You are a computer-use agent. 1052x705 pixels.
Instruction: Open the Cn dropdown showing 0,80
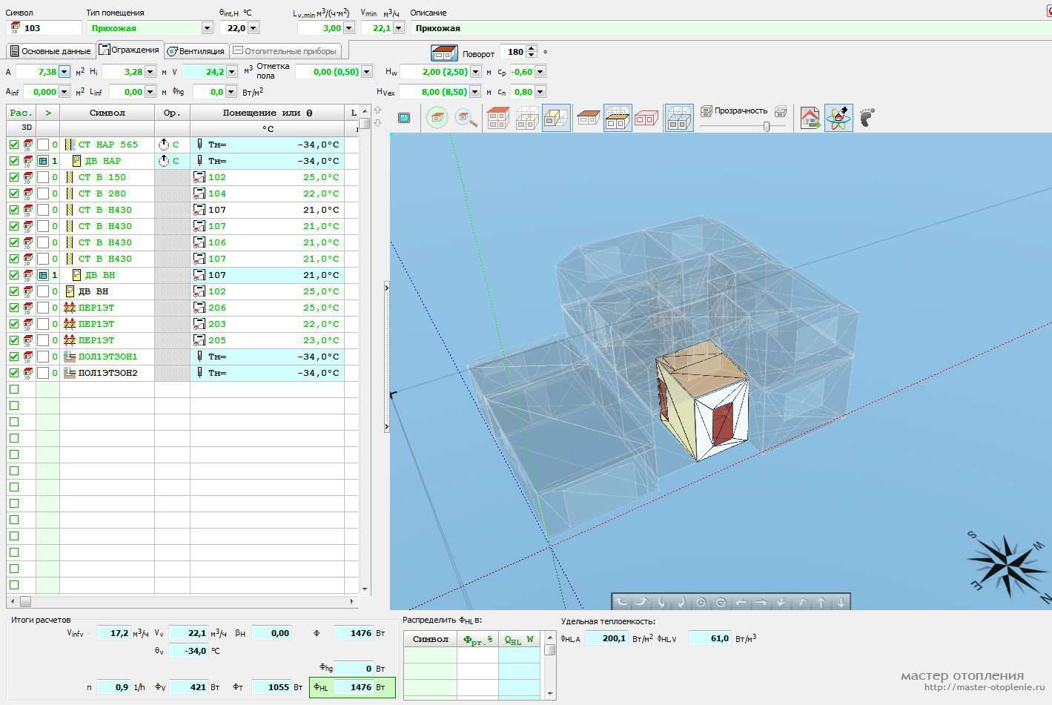click(x=540, y=92)
